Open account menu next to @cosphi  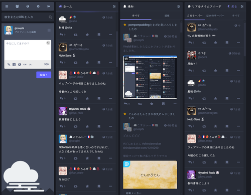(49, 30)
